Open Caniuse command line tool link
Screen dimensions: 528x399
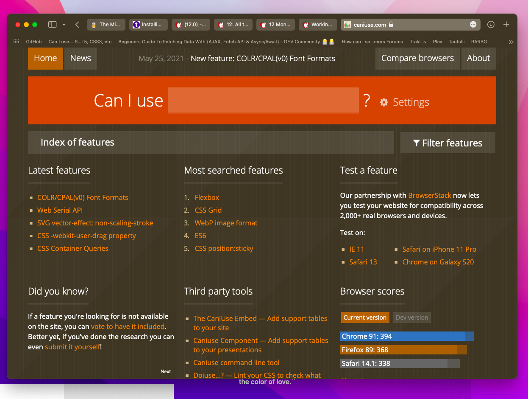pyautogui.click(x=236, y=362)
